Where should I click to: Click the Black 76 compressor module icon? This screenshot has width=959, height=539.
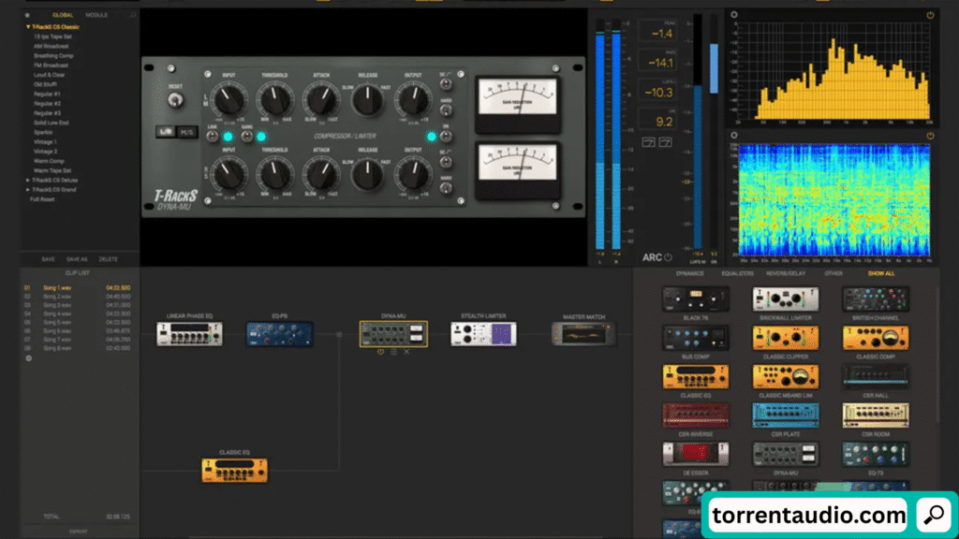694,299
